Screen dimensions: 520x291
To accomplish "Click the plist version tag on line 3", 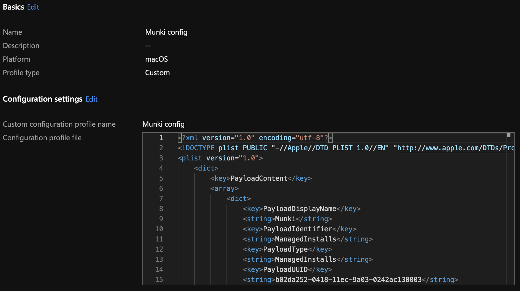I will pyautogui.click(x=220, y=158).
